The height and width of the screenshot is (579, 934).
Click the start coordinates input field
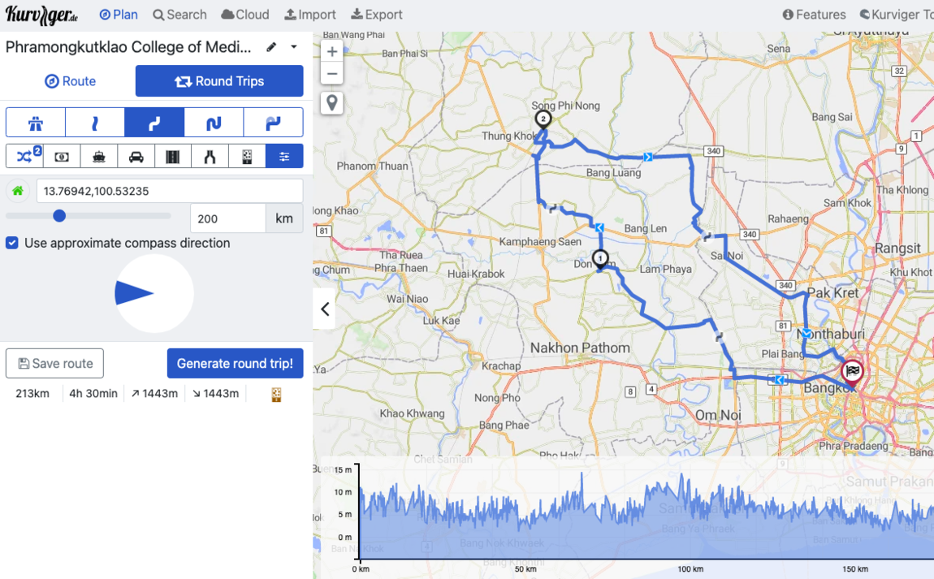pos(169,191)
